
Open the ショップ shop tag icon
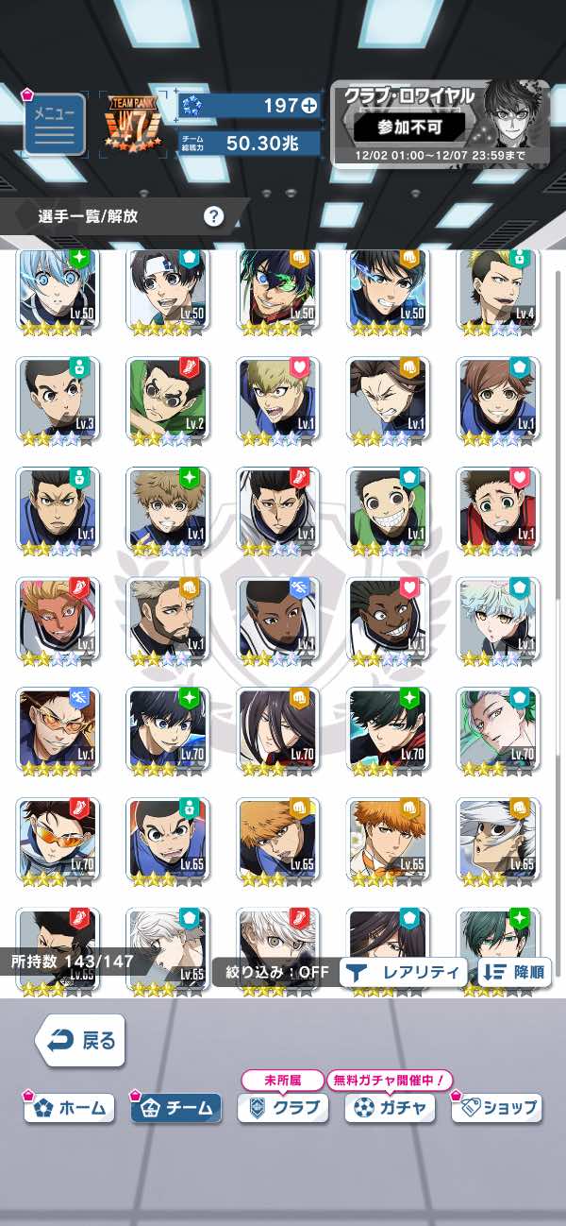[497, 1107]
